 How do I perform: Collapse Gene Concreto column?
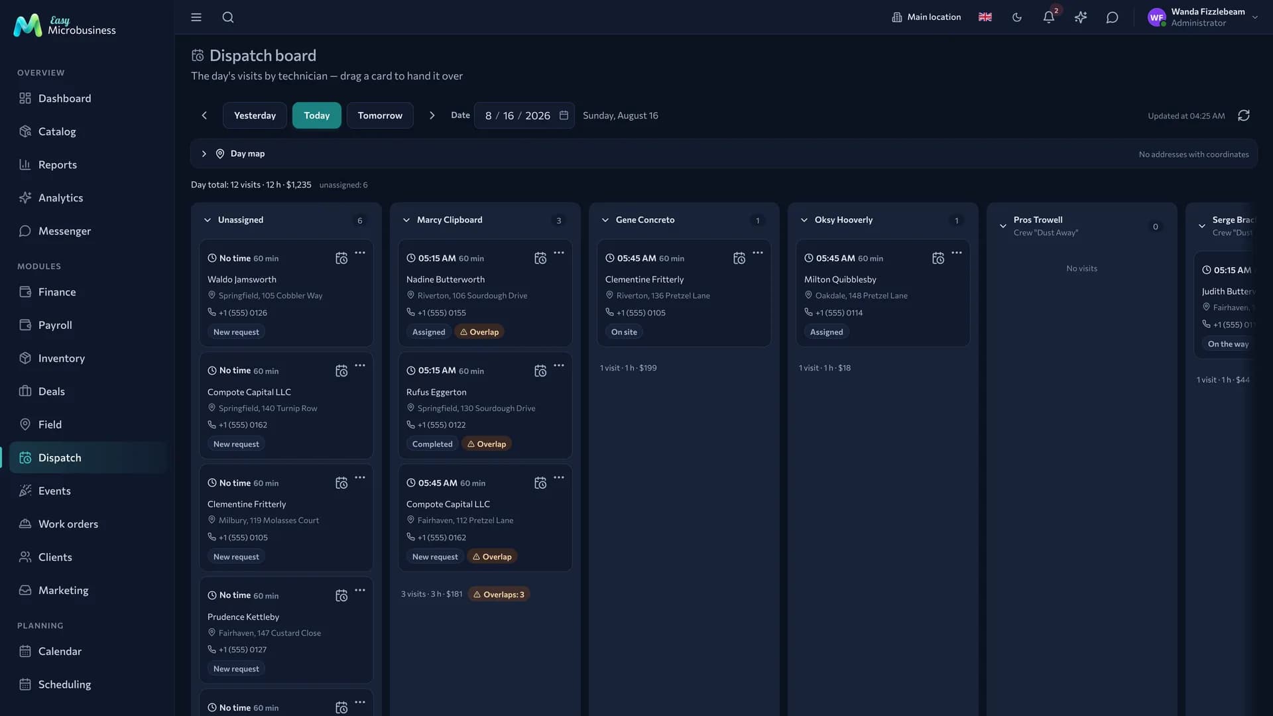[x=605, y=220]
